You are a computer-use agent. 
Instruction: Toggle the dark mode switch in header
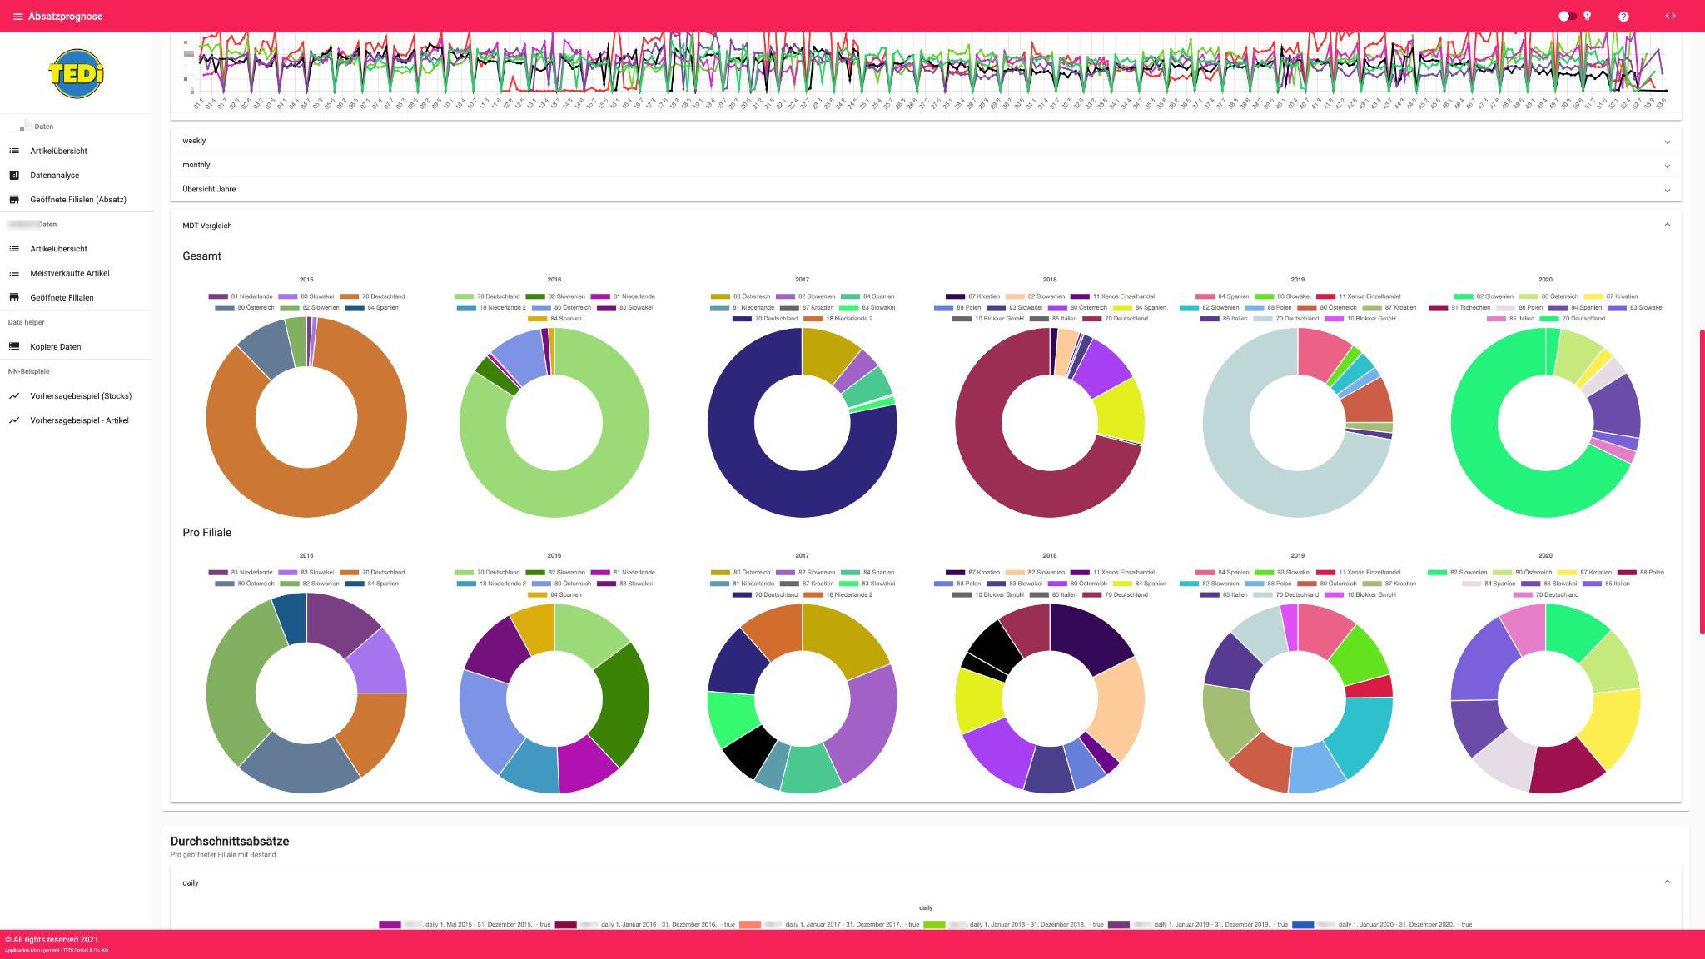coord(1567,16)
